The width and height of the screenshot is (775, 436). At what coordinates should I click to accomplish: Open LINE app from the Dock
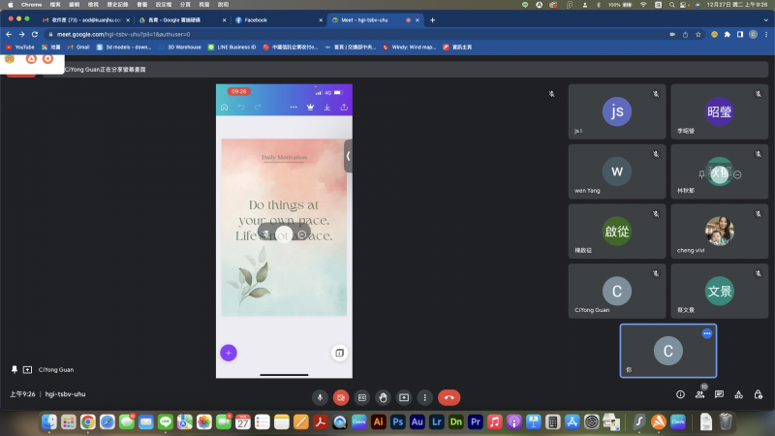pyautogui.click(x=165, y=421)
